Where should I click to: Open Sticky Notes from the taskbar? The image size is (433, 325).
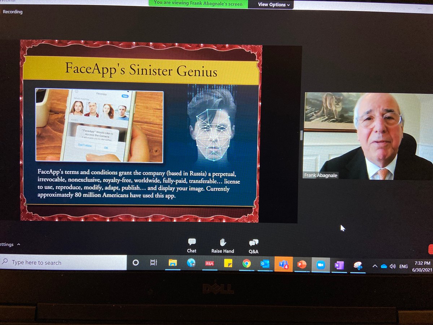(x=228, y=264)
